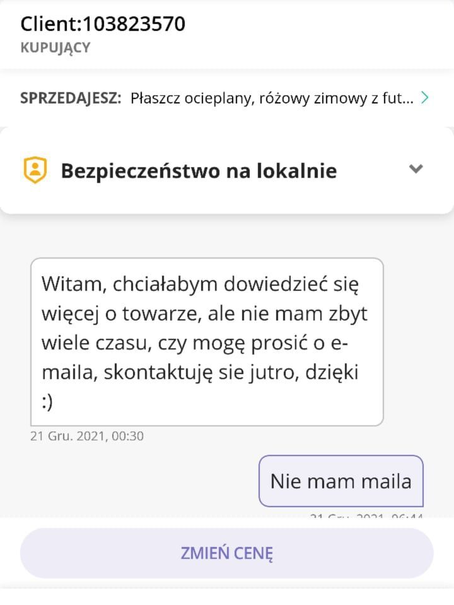The image size is (454, 605).
Task: Select the Nie mam maila message bubble
Action: pos(341,481)
